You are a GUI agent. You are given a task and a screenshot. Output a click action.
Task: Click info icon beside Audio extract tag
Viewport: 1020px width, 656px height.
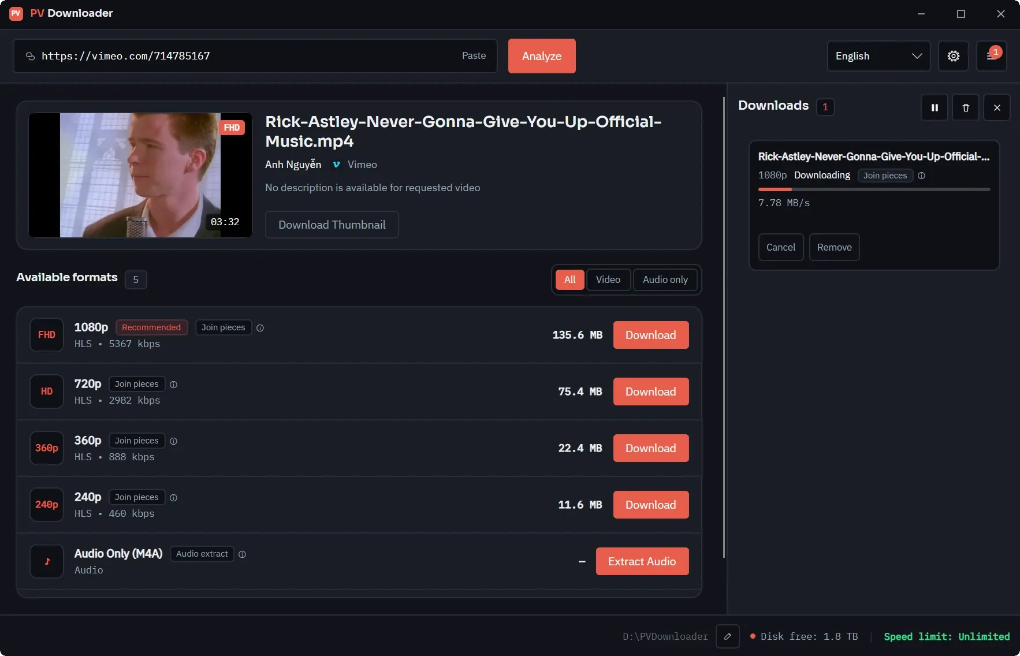(243, 554)
